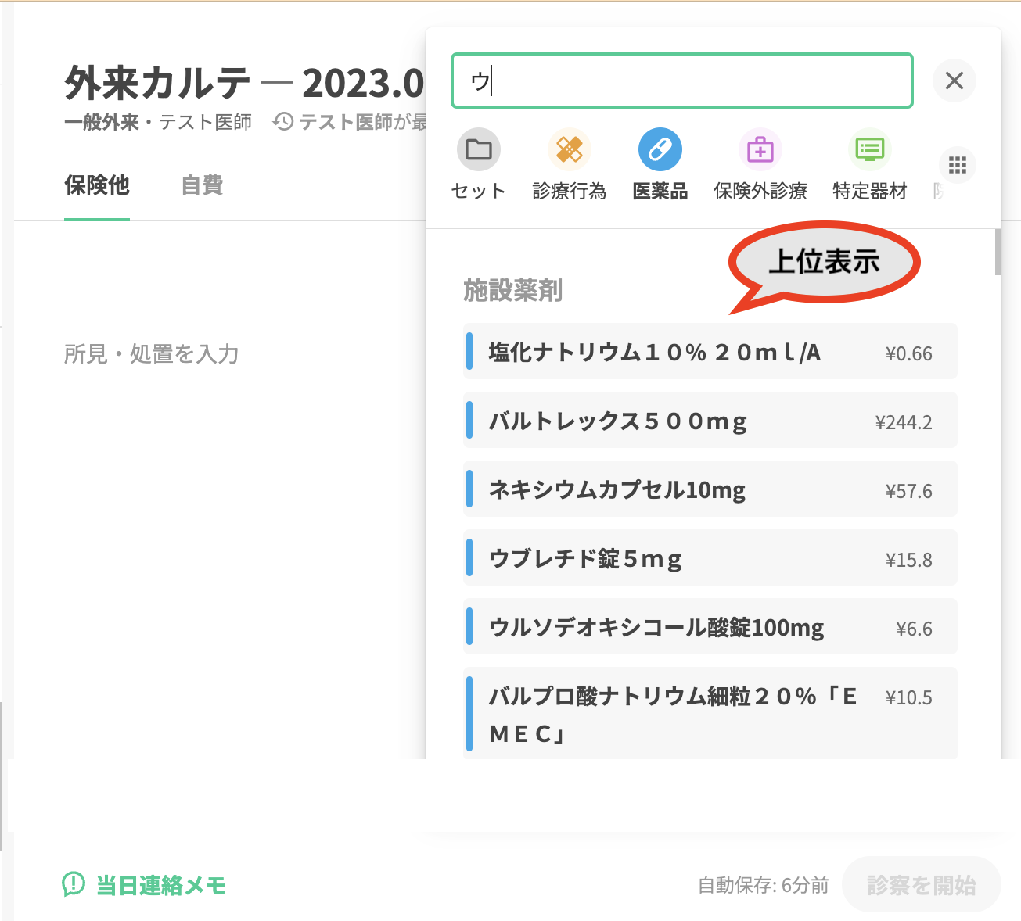Select the 特定器材 device icon
1021x921 pixels.
coord(869,149)
